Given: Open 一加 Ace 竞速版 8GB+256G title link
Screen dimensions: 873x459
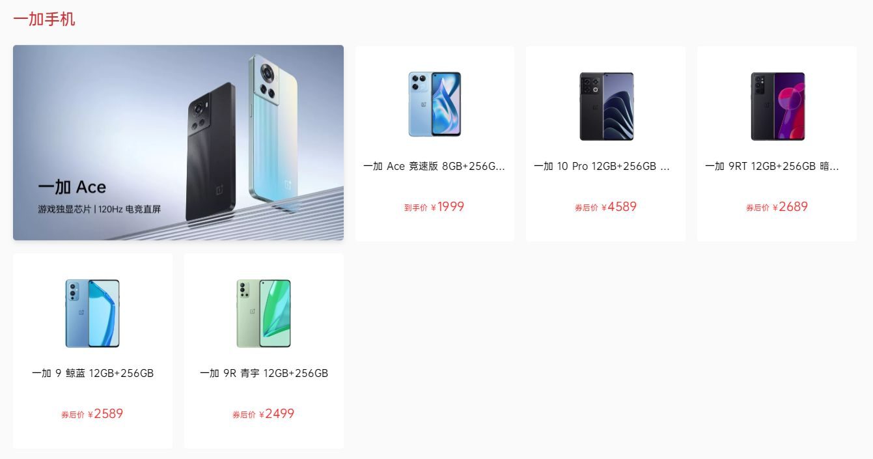Looking at the screenshot, I should coord(434,166).
